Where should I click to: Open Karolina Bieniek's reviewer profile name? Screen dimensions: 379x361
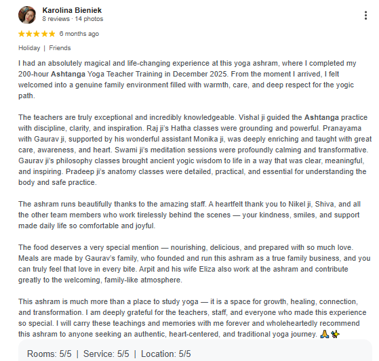coord(72,10)
